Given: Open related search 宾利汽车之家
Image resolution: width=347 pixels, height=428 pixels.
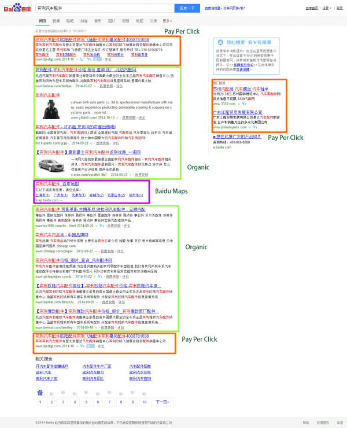Looking at the screenshot, I should click(47, 379).
